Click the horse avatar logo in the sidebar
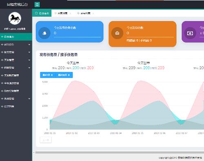 [15, 18]
